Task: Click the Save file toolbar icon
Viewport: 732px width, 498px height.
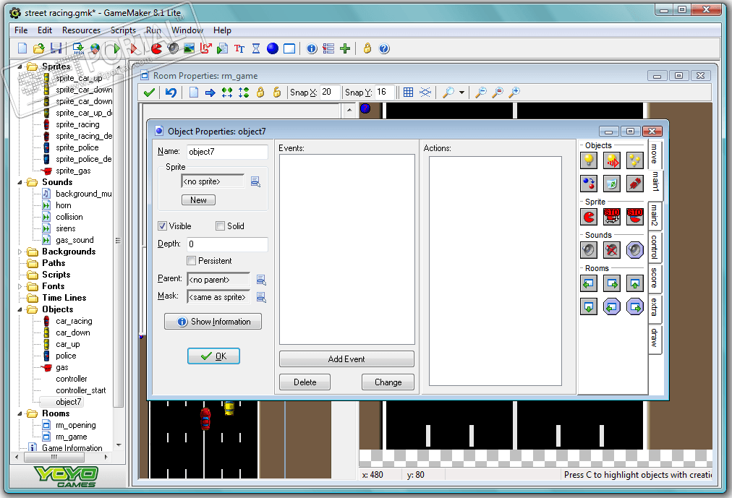Action: 56,48
